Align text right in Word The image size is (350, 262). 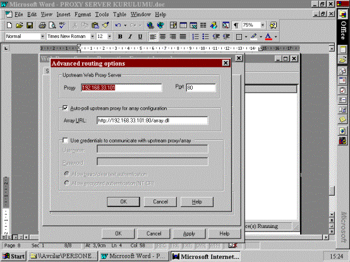pos(172,37)
